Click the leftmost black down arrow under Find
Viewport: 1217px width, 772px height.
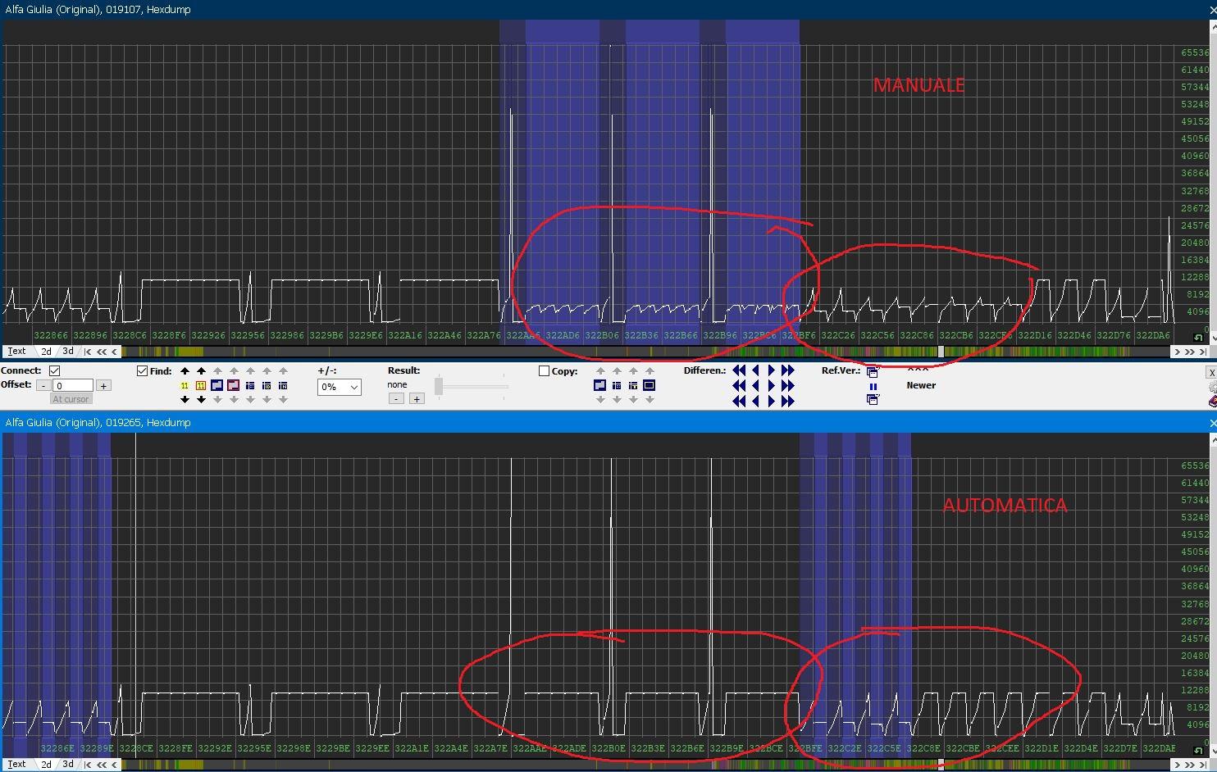pyautogui.click(x=185, y=400)
